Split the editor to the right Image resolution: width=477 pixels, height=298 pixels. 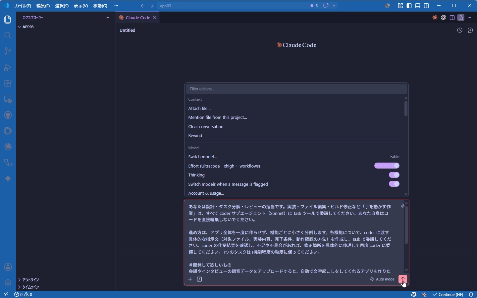[452, 18]
